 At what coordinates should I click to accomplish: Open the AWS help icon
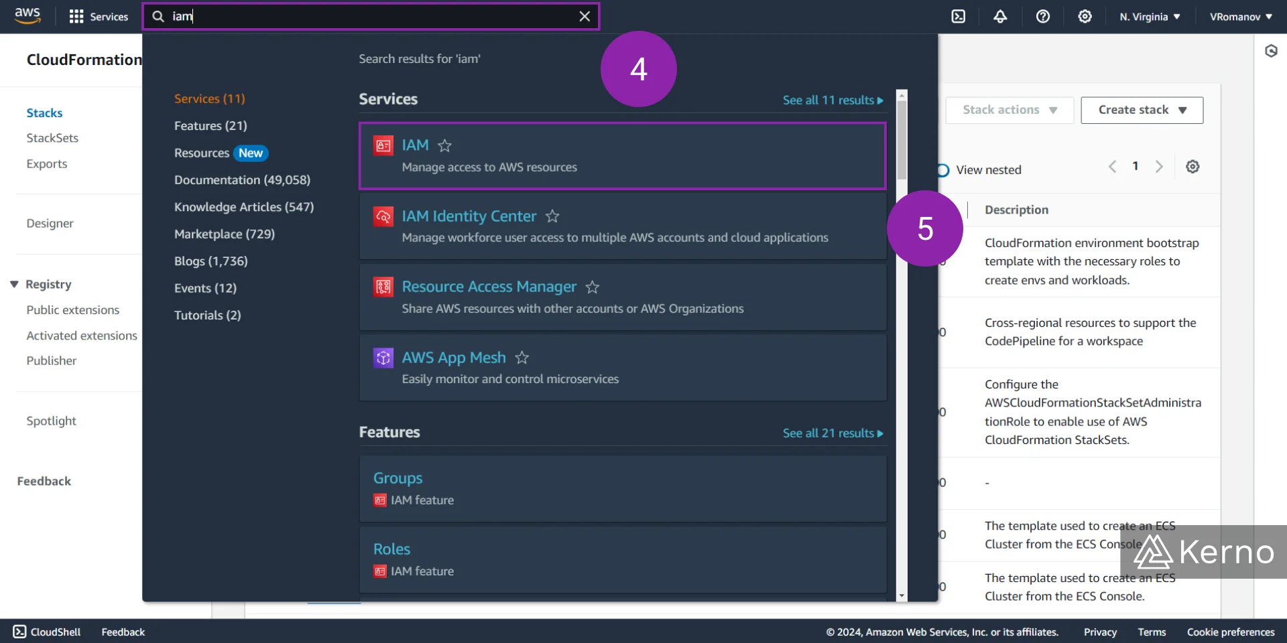click(1042, 16)
